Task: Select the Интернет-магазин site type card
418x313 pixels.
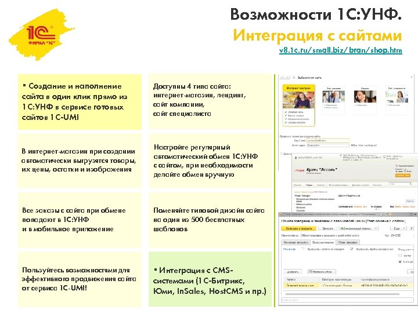Action: tap(298, 105)
